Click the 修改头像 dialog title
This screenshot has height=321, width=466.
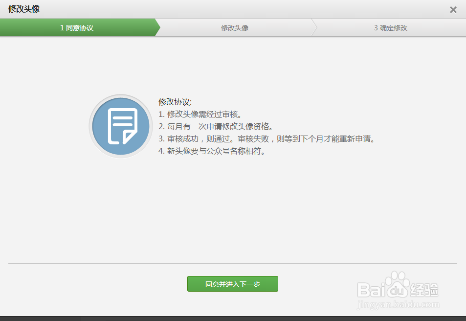24,9
